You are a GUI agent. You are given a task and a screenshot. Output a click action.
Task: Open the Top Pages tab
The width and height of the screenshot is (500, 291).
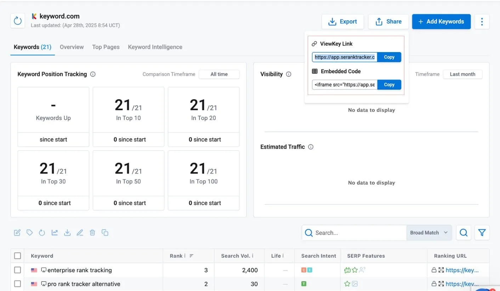[x=106, y=47]
